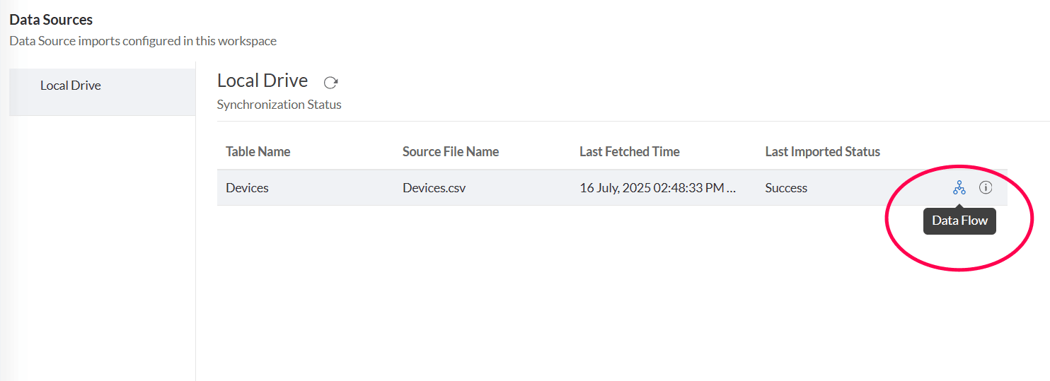
Task: Click the refresh icon beside Local Drive heading
Action: pyautogui.click(x=330, y=83)
